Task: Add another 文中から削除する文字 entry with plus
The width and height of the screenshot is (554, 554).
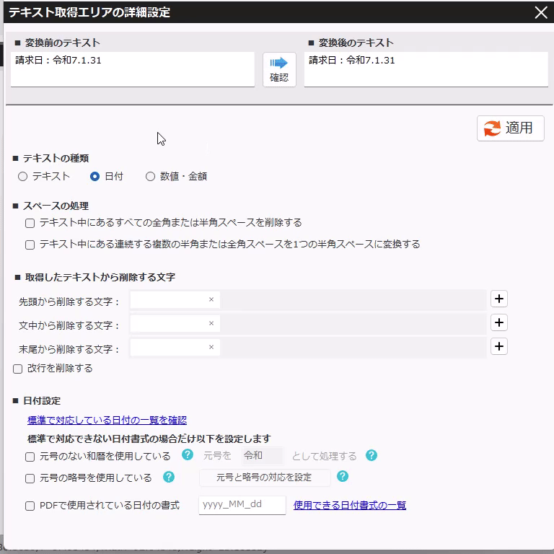Action: click(x=499, y=323)
